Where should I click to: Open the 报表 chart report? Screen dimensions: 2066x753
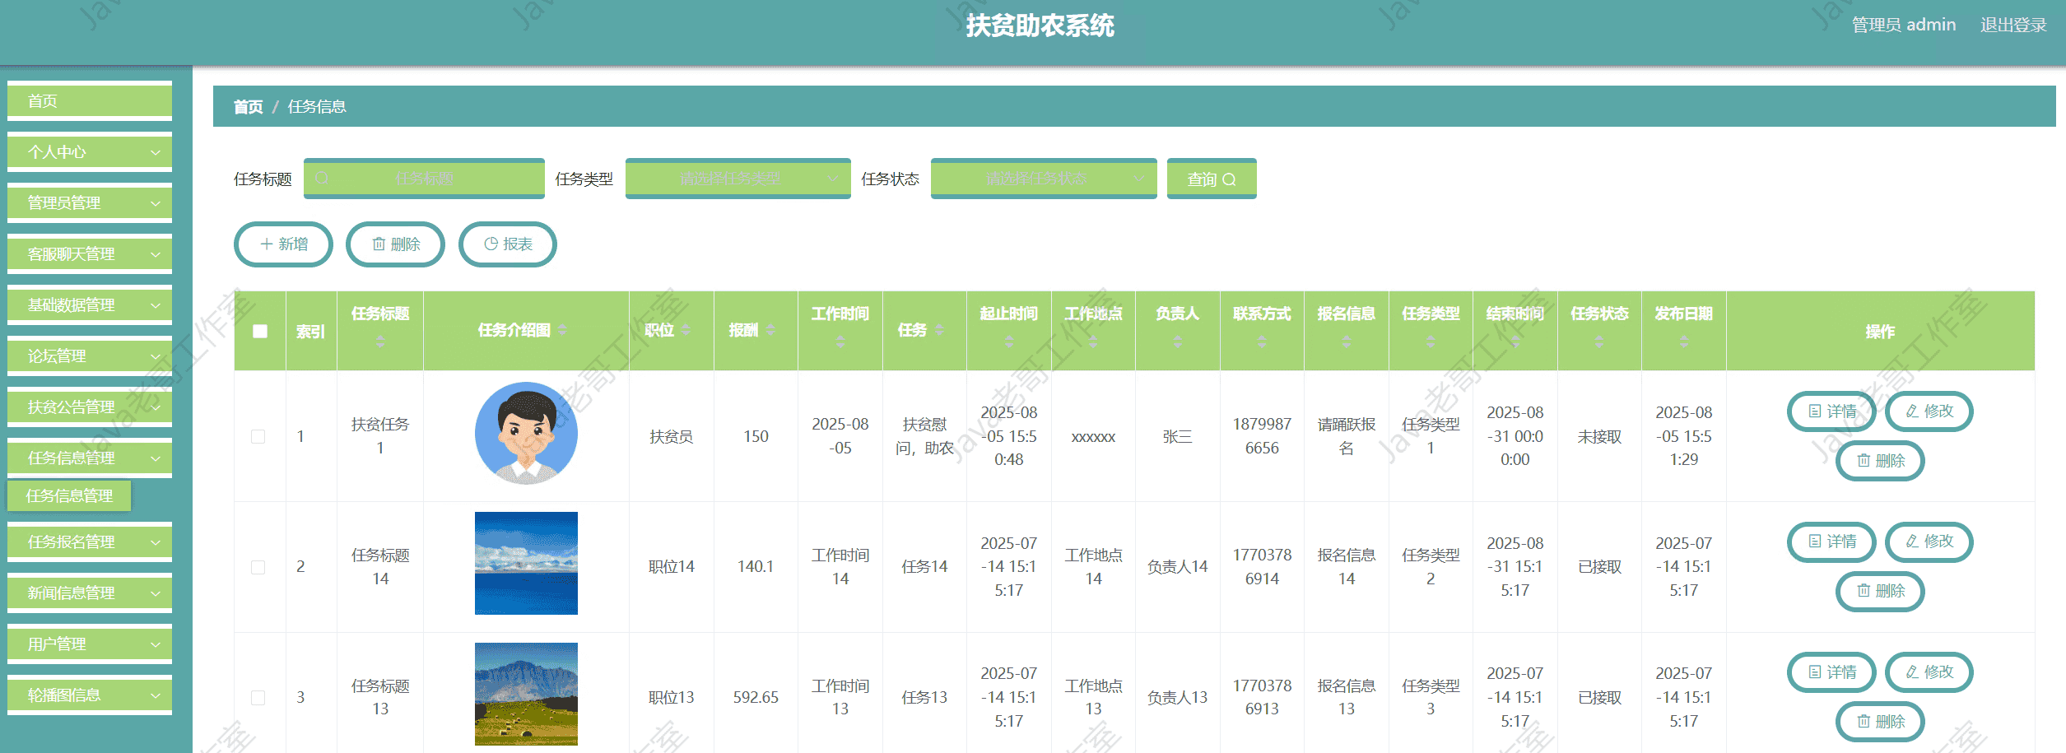[507, 244]
